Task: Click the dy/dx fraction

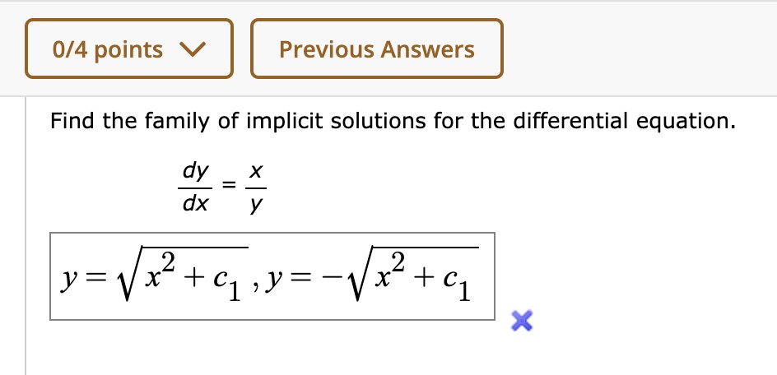Action: (x=195, y=187)
